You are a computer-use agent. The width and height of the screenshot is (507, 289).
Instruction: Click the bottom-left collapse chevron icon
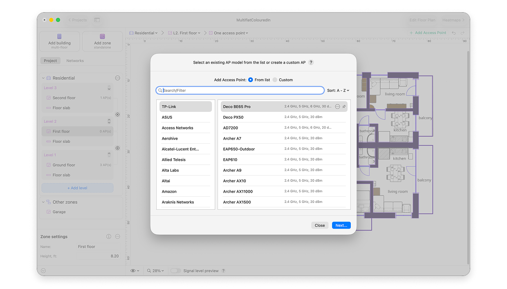tap(43, 271)
